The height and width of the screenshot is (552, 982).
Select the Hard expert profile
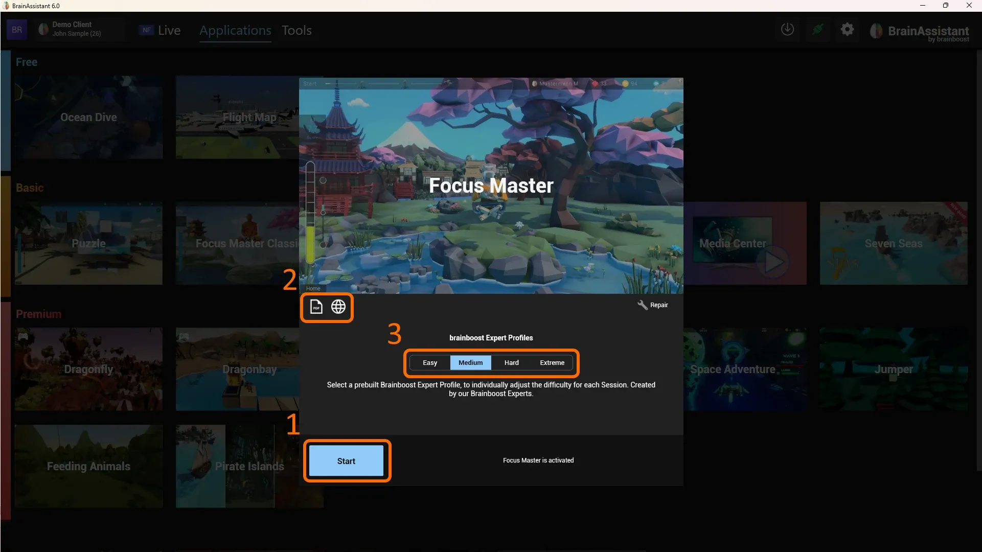(x=511, y=363)
